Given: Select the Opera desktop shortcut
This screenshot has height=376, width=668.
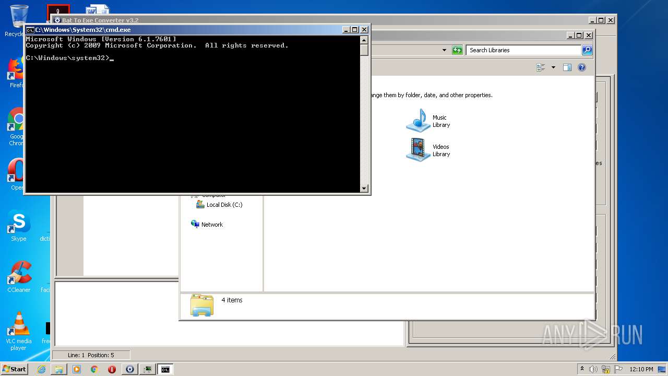Looking at the screenshot, I should pyautogui.click(x=17, y=175).
